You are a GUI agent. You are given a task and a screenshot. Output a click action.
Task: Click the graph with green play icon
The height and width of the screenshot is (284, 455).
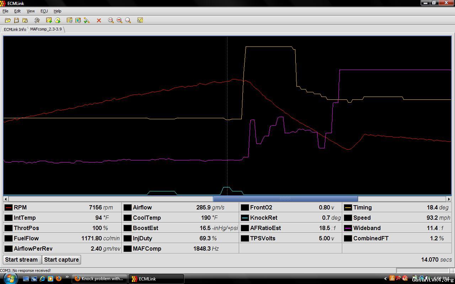click(49, 21)
